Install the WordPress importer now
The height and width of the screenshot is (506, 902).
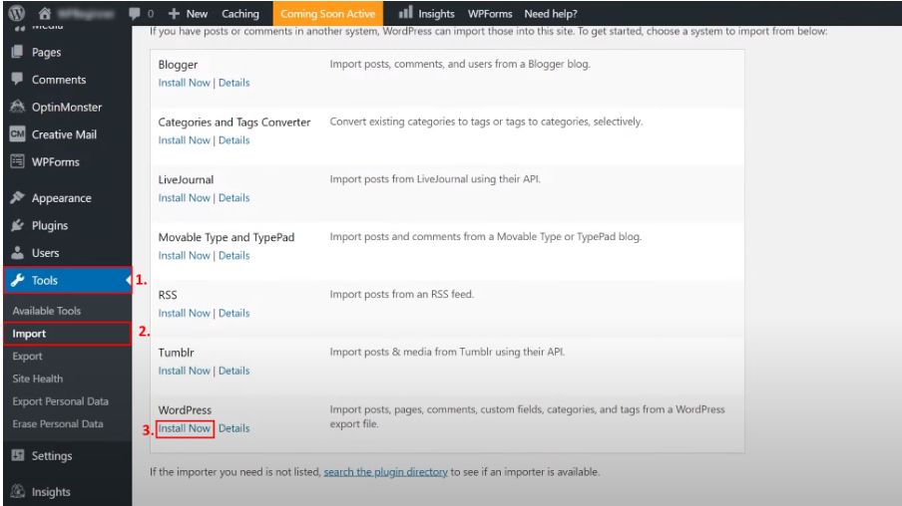184,428
